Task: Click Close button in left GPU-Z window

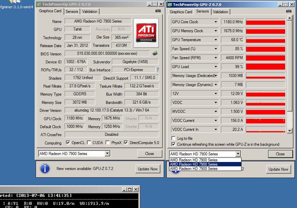Action: 150,154
